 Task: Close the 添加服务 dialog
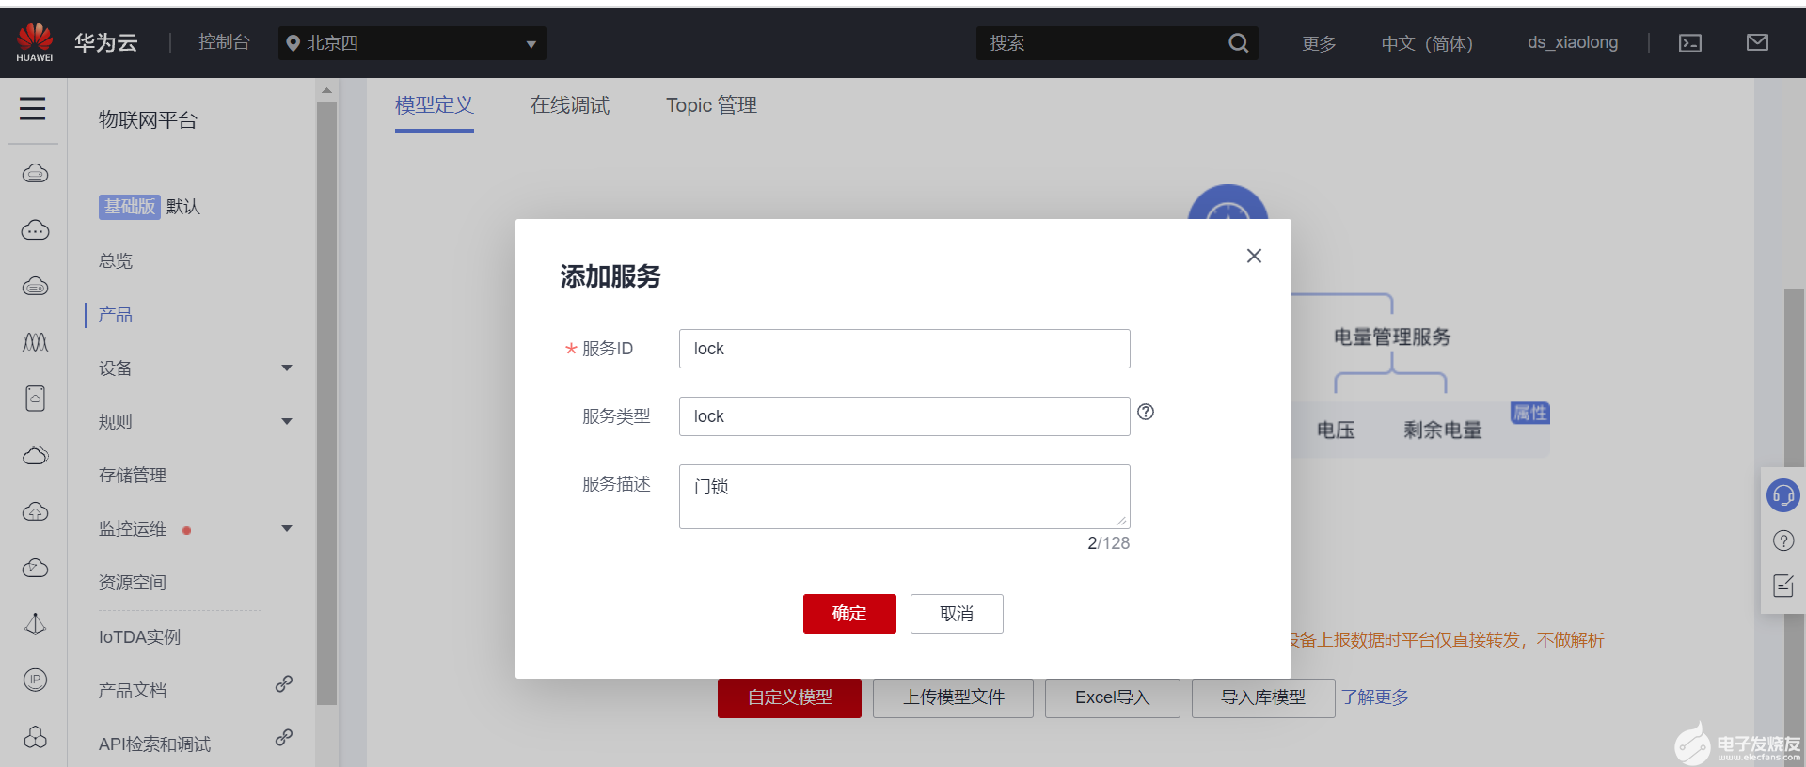pos(1254,256)
